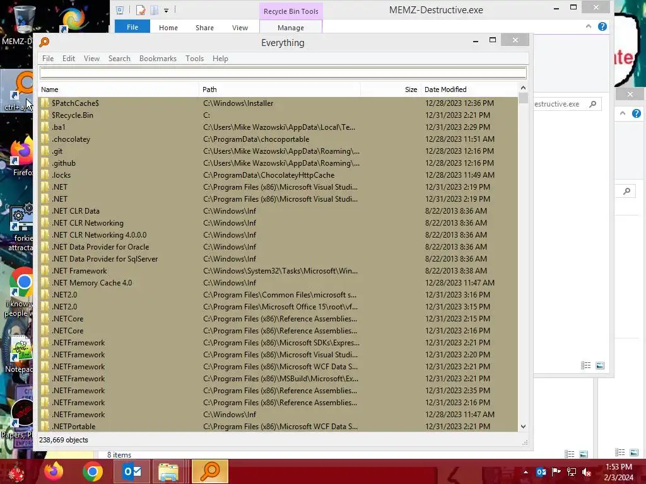
Task: Select the .chocolatey folder icon
Action: pyautogui.click(x=45, y=139)
